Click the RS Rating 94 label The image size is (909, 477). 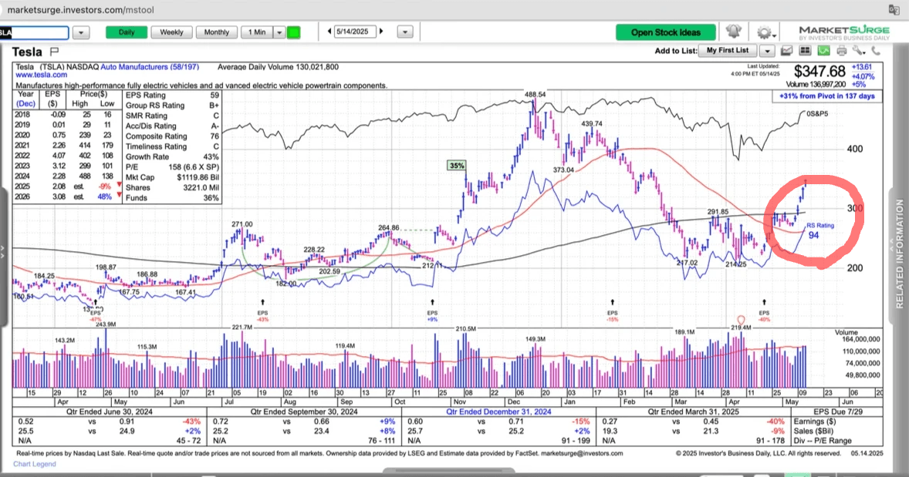[x=819, y=231]
